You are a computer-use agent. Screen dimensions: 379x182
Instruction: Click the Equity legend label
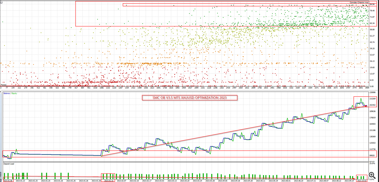pyautogui.click(x=14, y=93)
